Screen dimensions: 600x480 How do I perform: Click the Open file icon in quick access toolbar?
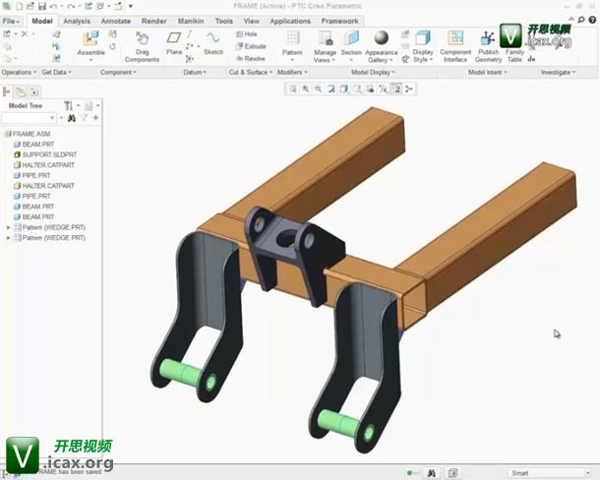[30, 6]
